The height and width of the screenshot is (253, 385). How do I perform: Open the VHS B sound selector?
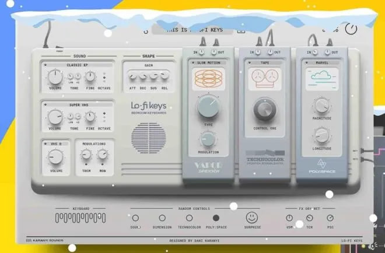point(56,144)
